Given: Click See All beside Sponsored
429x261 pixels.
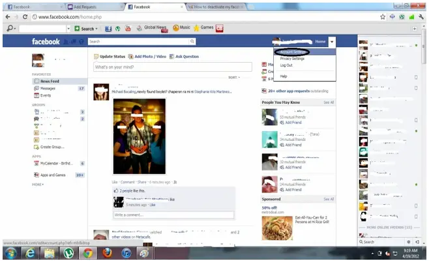Looking at the screenshot, I should click(x=329, y=200).
